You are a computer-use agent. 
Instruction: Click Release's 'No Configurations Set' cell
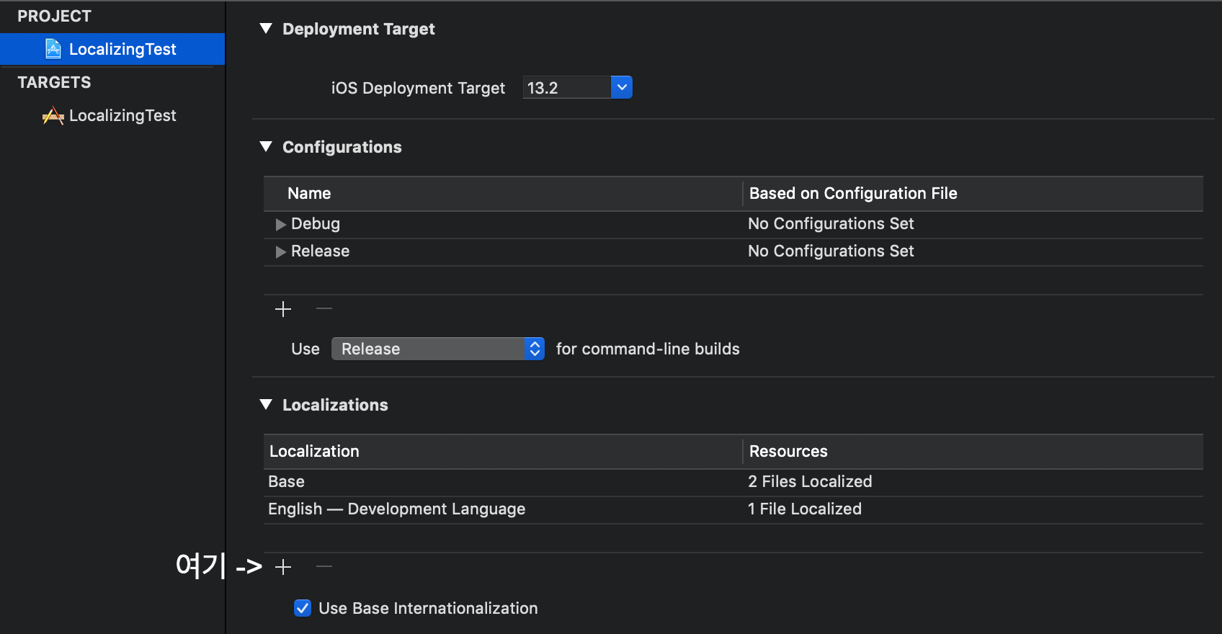(831, 251)
